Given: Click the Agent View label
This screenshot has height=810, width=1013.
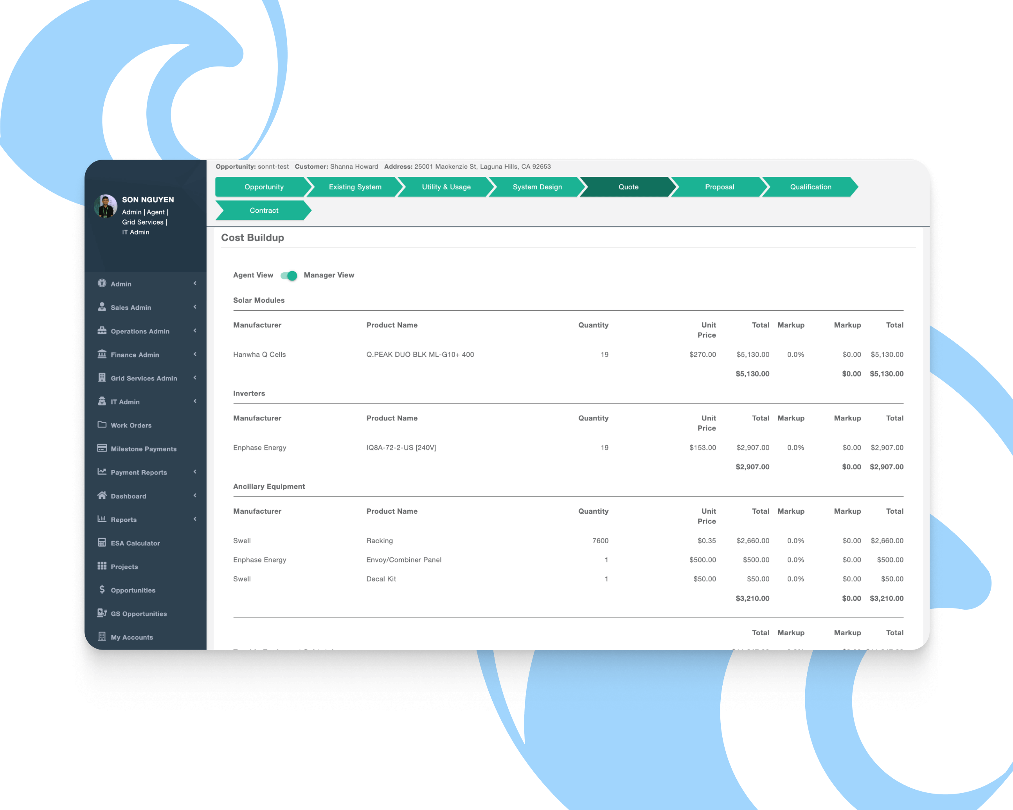Looking at the screenshot, I should (253, 275).
